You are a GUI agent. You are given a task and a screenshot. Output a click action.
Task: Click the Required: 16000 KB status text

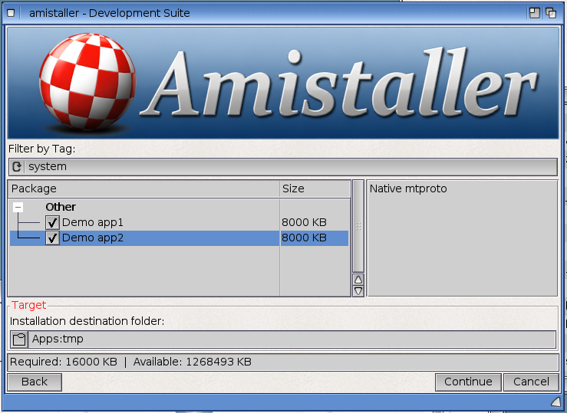63,362
